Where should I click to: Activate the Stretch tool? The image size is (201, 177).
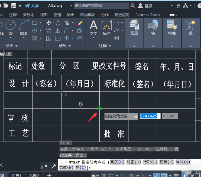pyautogui.click(x=49, y=38)
